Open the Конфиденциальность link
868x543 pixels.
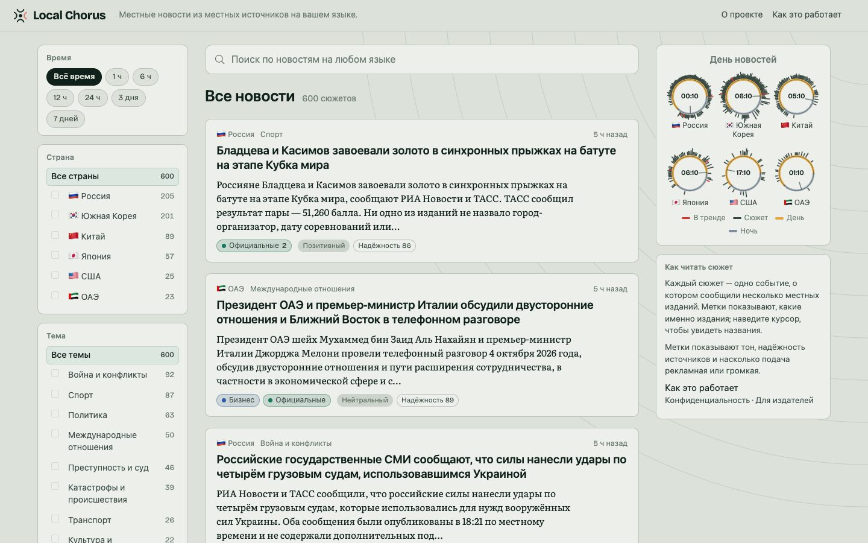[707, 401]
